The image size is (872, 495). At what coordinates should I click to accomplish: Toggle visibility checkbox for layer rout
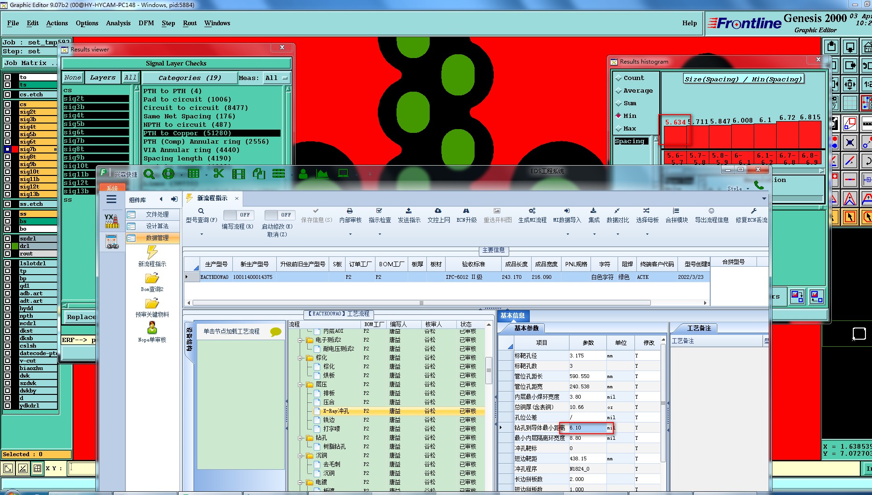click(7, 254)
